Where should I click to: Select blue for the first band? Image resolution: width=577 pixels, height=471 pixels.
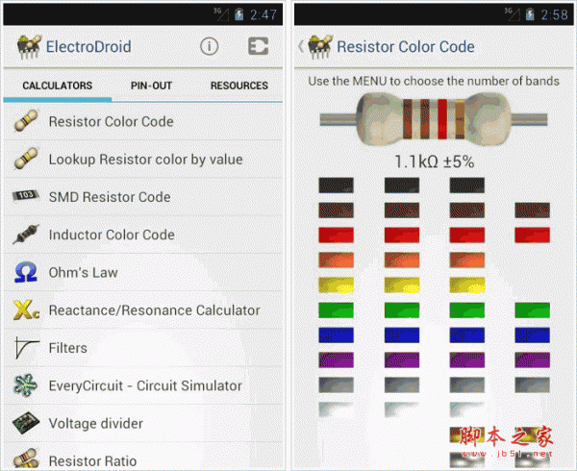(336, 335)
